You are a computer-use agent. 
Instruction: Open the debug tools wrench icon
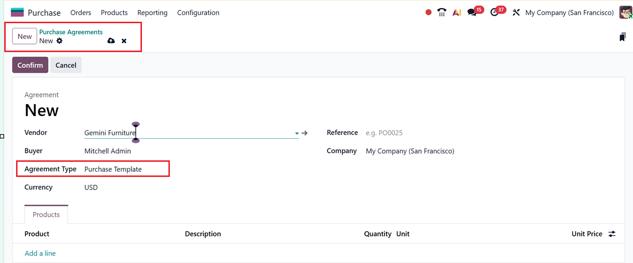pyautogui.click(x=516, y=13)
